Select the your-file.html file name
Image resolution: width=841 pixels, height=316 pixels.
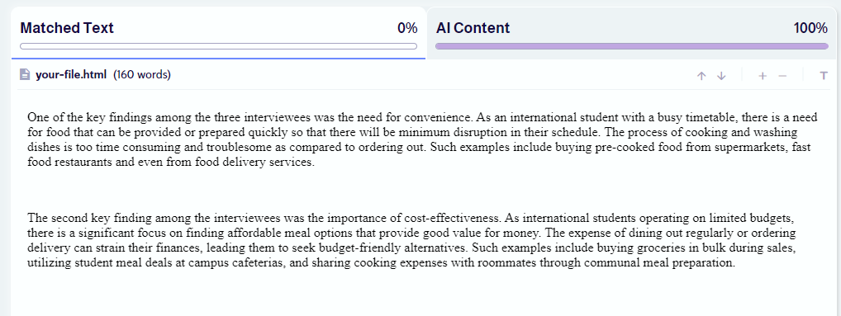pyautogui.click(x=71, y=74)
